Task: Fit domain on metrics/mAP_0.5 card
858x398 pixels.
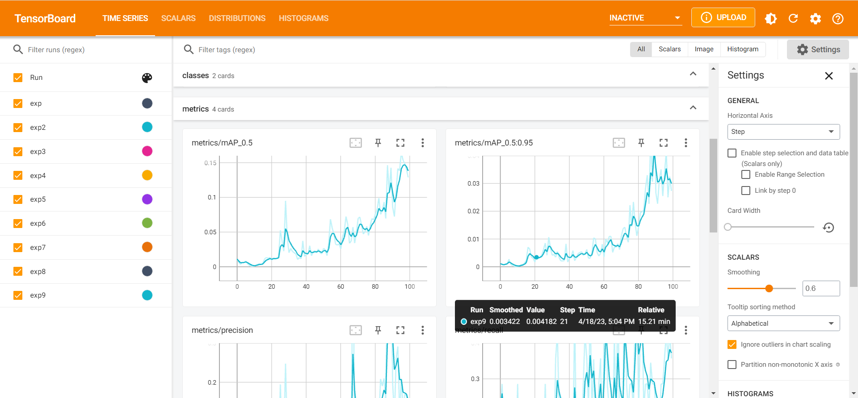Action: (x=356, y=143)
